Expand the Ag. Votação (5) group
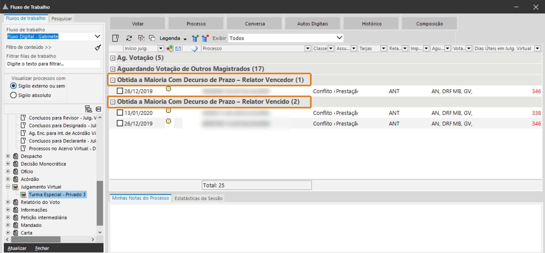 pyautogui.click(x=113, y=58)
